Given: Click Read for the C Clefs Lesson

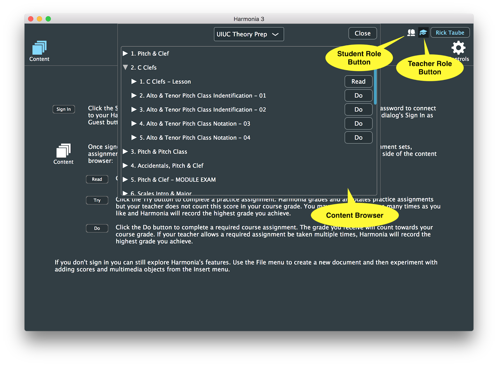Looking at the screenshot, I should point(359,81).
